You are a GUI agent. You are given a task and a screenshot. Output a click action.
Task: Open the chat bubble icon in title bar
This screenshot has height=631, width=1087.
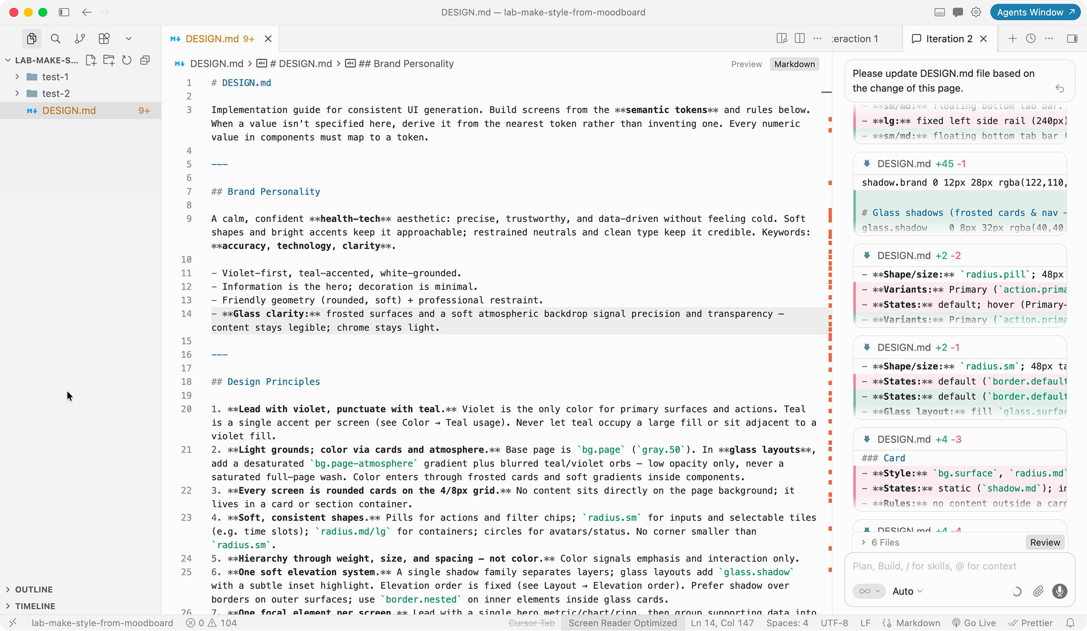coord(958,12)
